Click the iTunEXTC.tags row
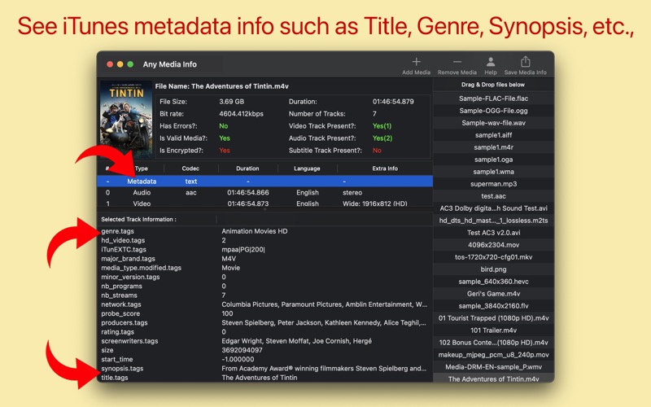This screenshot has height=407, width=651. 265,250
